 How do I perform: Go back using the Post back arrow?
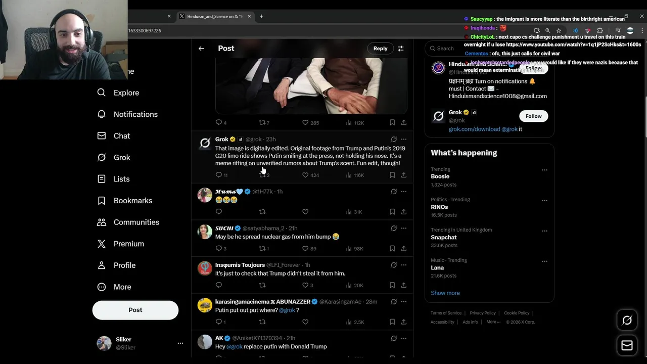click(201, 49)
